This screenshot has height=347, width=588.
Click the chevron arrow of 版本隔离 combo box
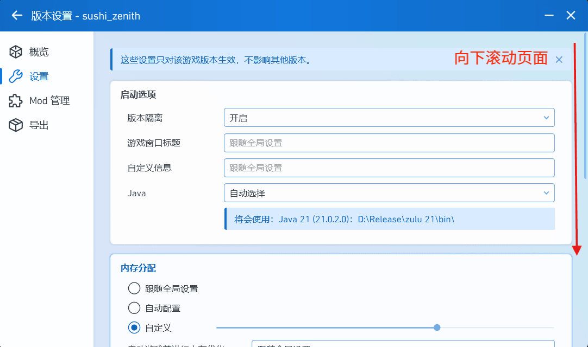click(x=546, y=118)
